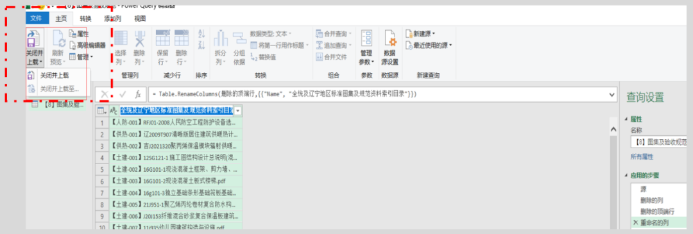The width and height of the screenshot is (693, 234).
Task: Sort ascending with the A-Z icon
Action: click(201, 34)
